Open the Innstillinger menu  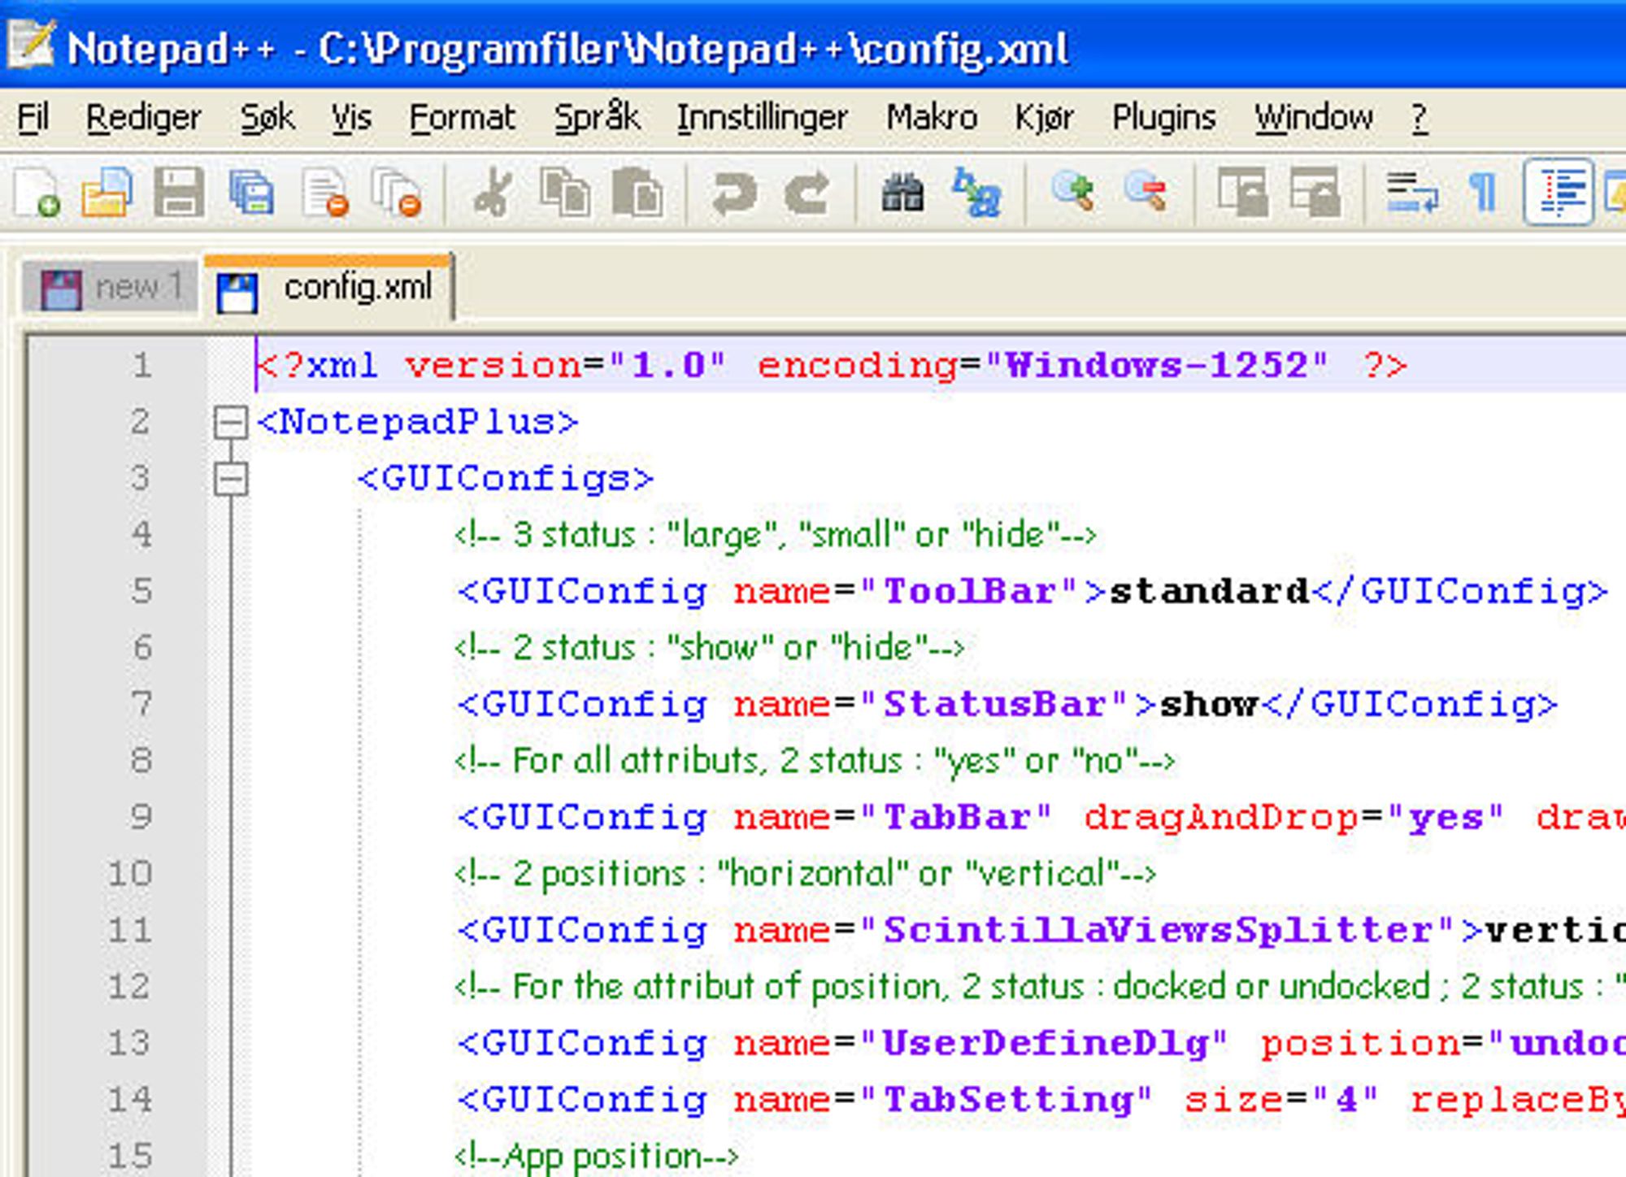click(762, 119)
